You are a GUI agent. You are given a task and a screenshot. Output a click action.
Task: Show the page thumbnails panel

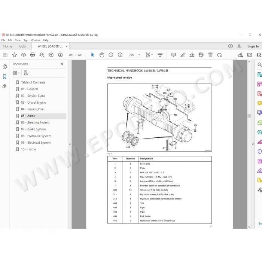(x=4, y=67)
